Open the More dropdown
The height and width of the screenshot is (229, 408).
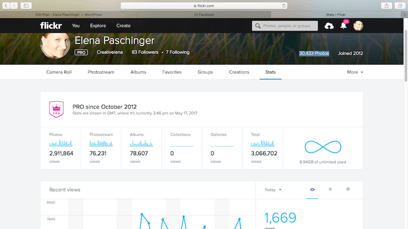click(x=355, y=72)
